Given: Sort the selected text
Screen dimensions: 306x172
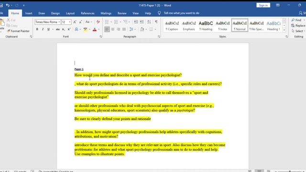Looking at the screenshot, I should (149, 22).
